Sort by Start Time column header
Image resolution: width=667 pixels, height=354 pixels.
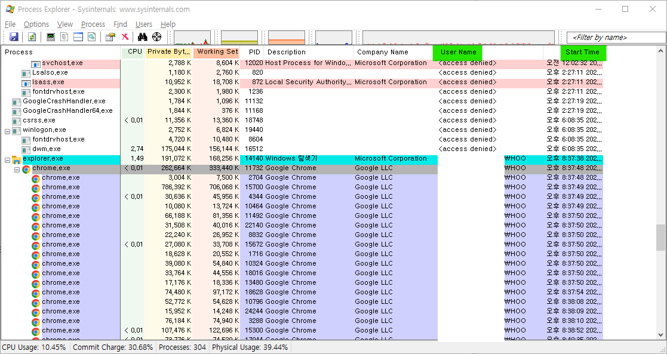click(583, 53)
